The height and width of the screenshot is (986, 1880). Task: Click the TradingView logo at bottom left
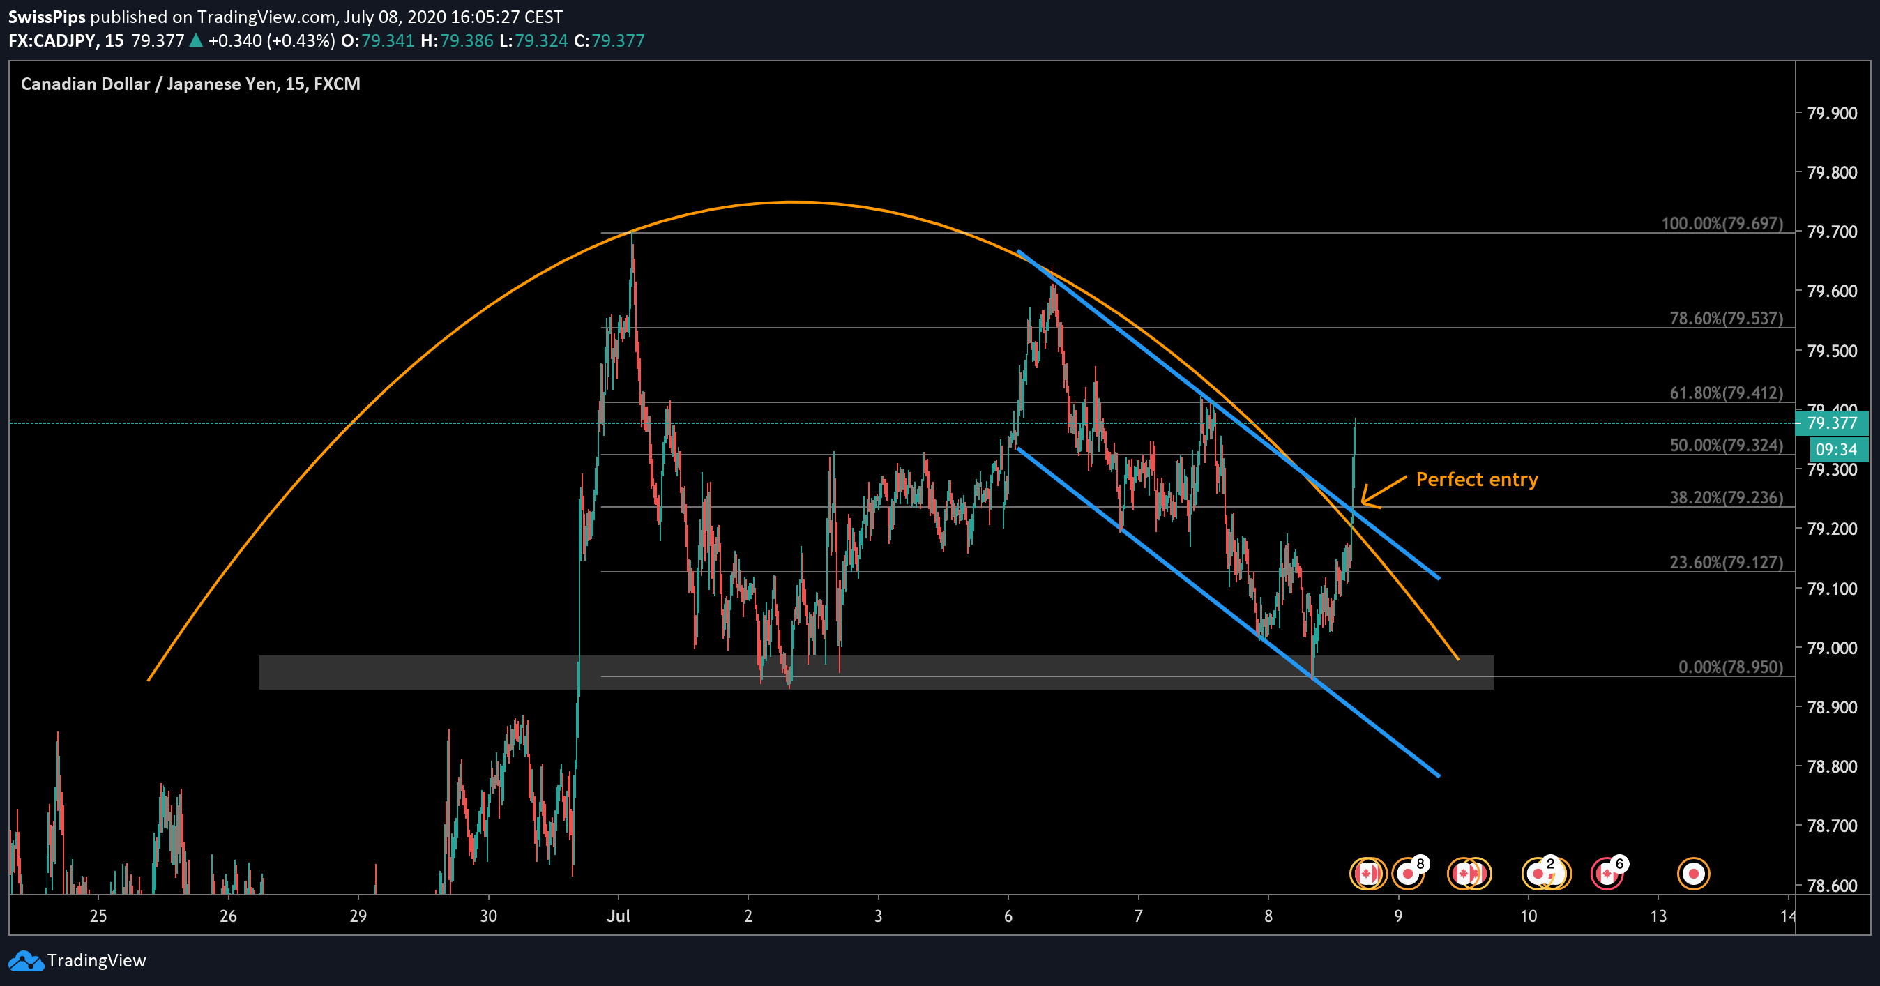pyautogui.click(x=77, y=960)
